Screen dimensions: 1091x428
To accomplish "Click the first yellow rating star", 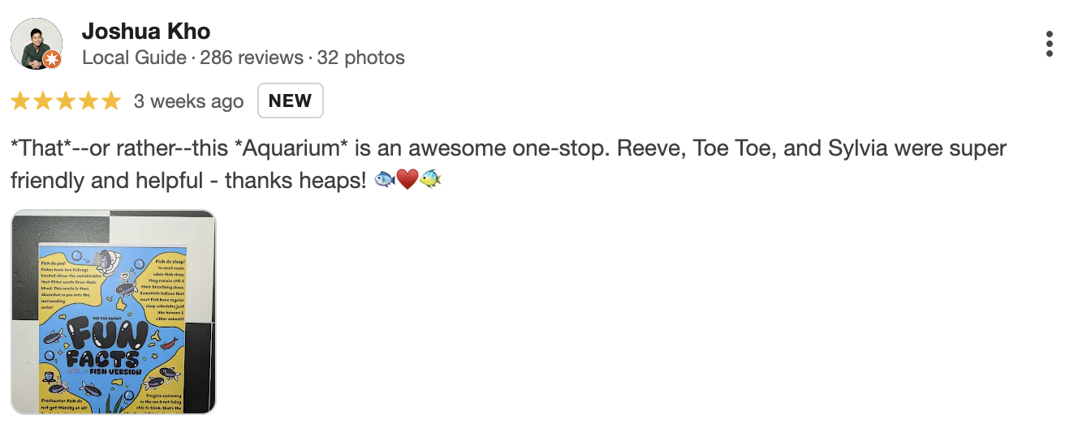I will 20,101.
